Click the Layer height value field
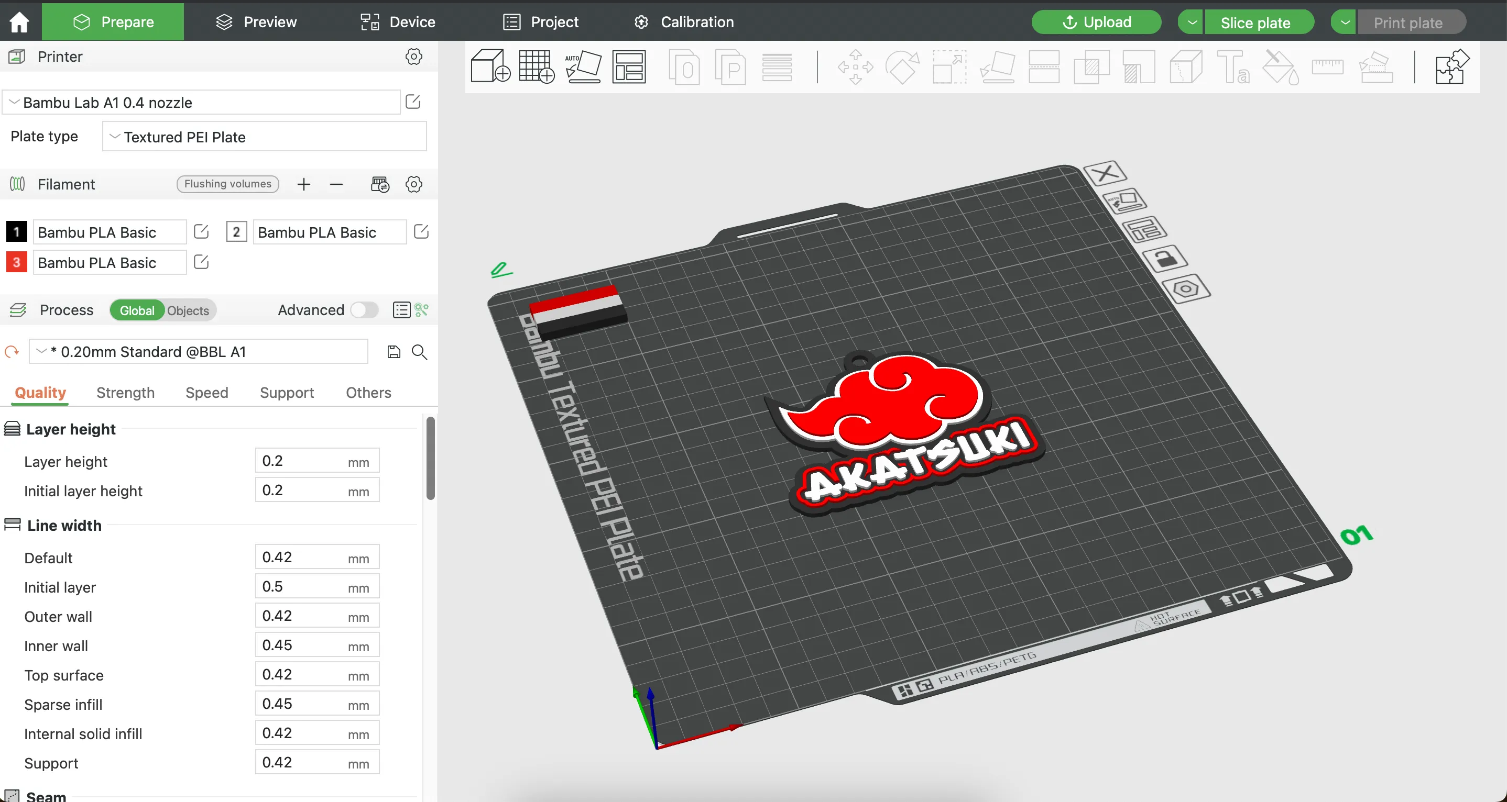Screen dimensions: 1507x802 coord(317,461)
